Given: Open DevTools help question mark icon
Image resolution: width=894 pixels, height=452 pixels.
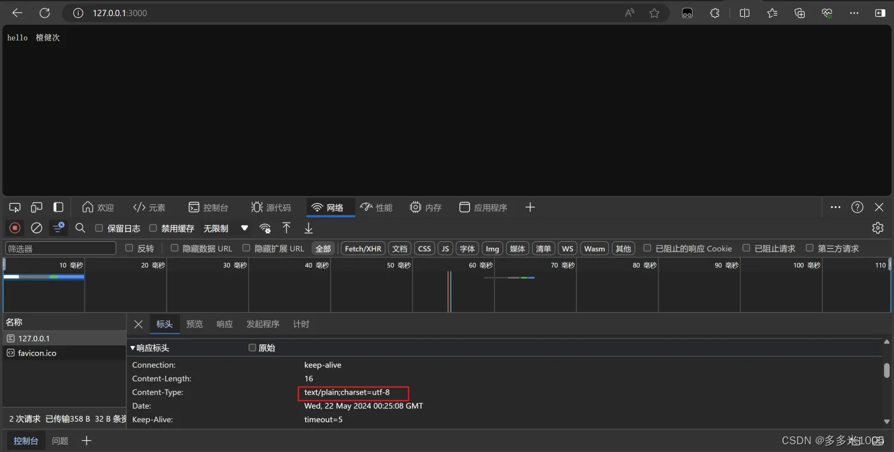Looking at the screenshot, I should coord(857,207).
